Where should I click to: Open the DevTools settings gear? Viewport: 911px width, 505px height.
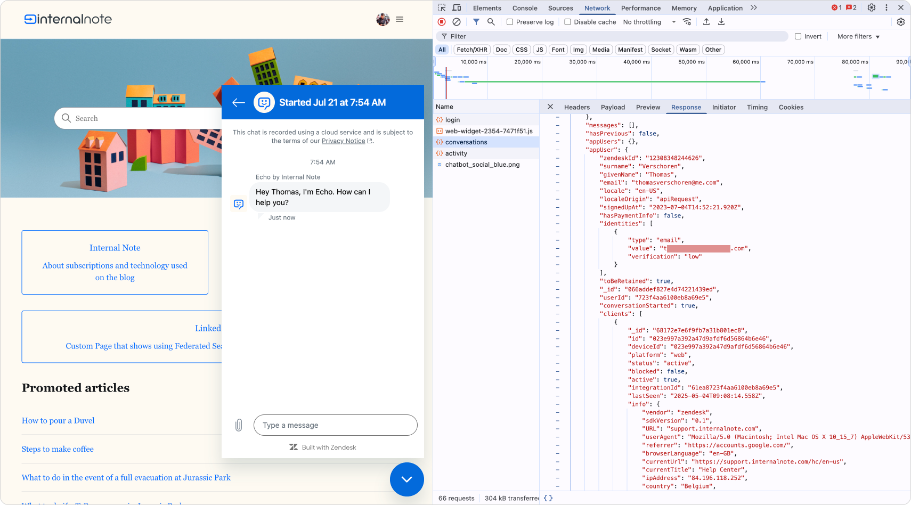pyautogui.click(x=872, y=7)
